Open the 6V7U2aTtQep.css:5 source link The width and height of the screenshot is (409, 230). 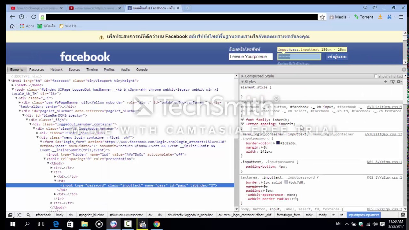click(x=384, y=107)
